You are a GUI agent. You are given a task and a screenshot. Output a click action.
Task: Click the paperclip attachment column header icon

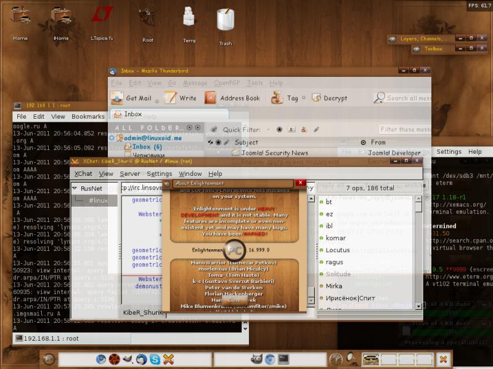click(226, 143)
